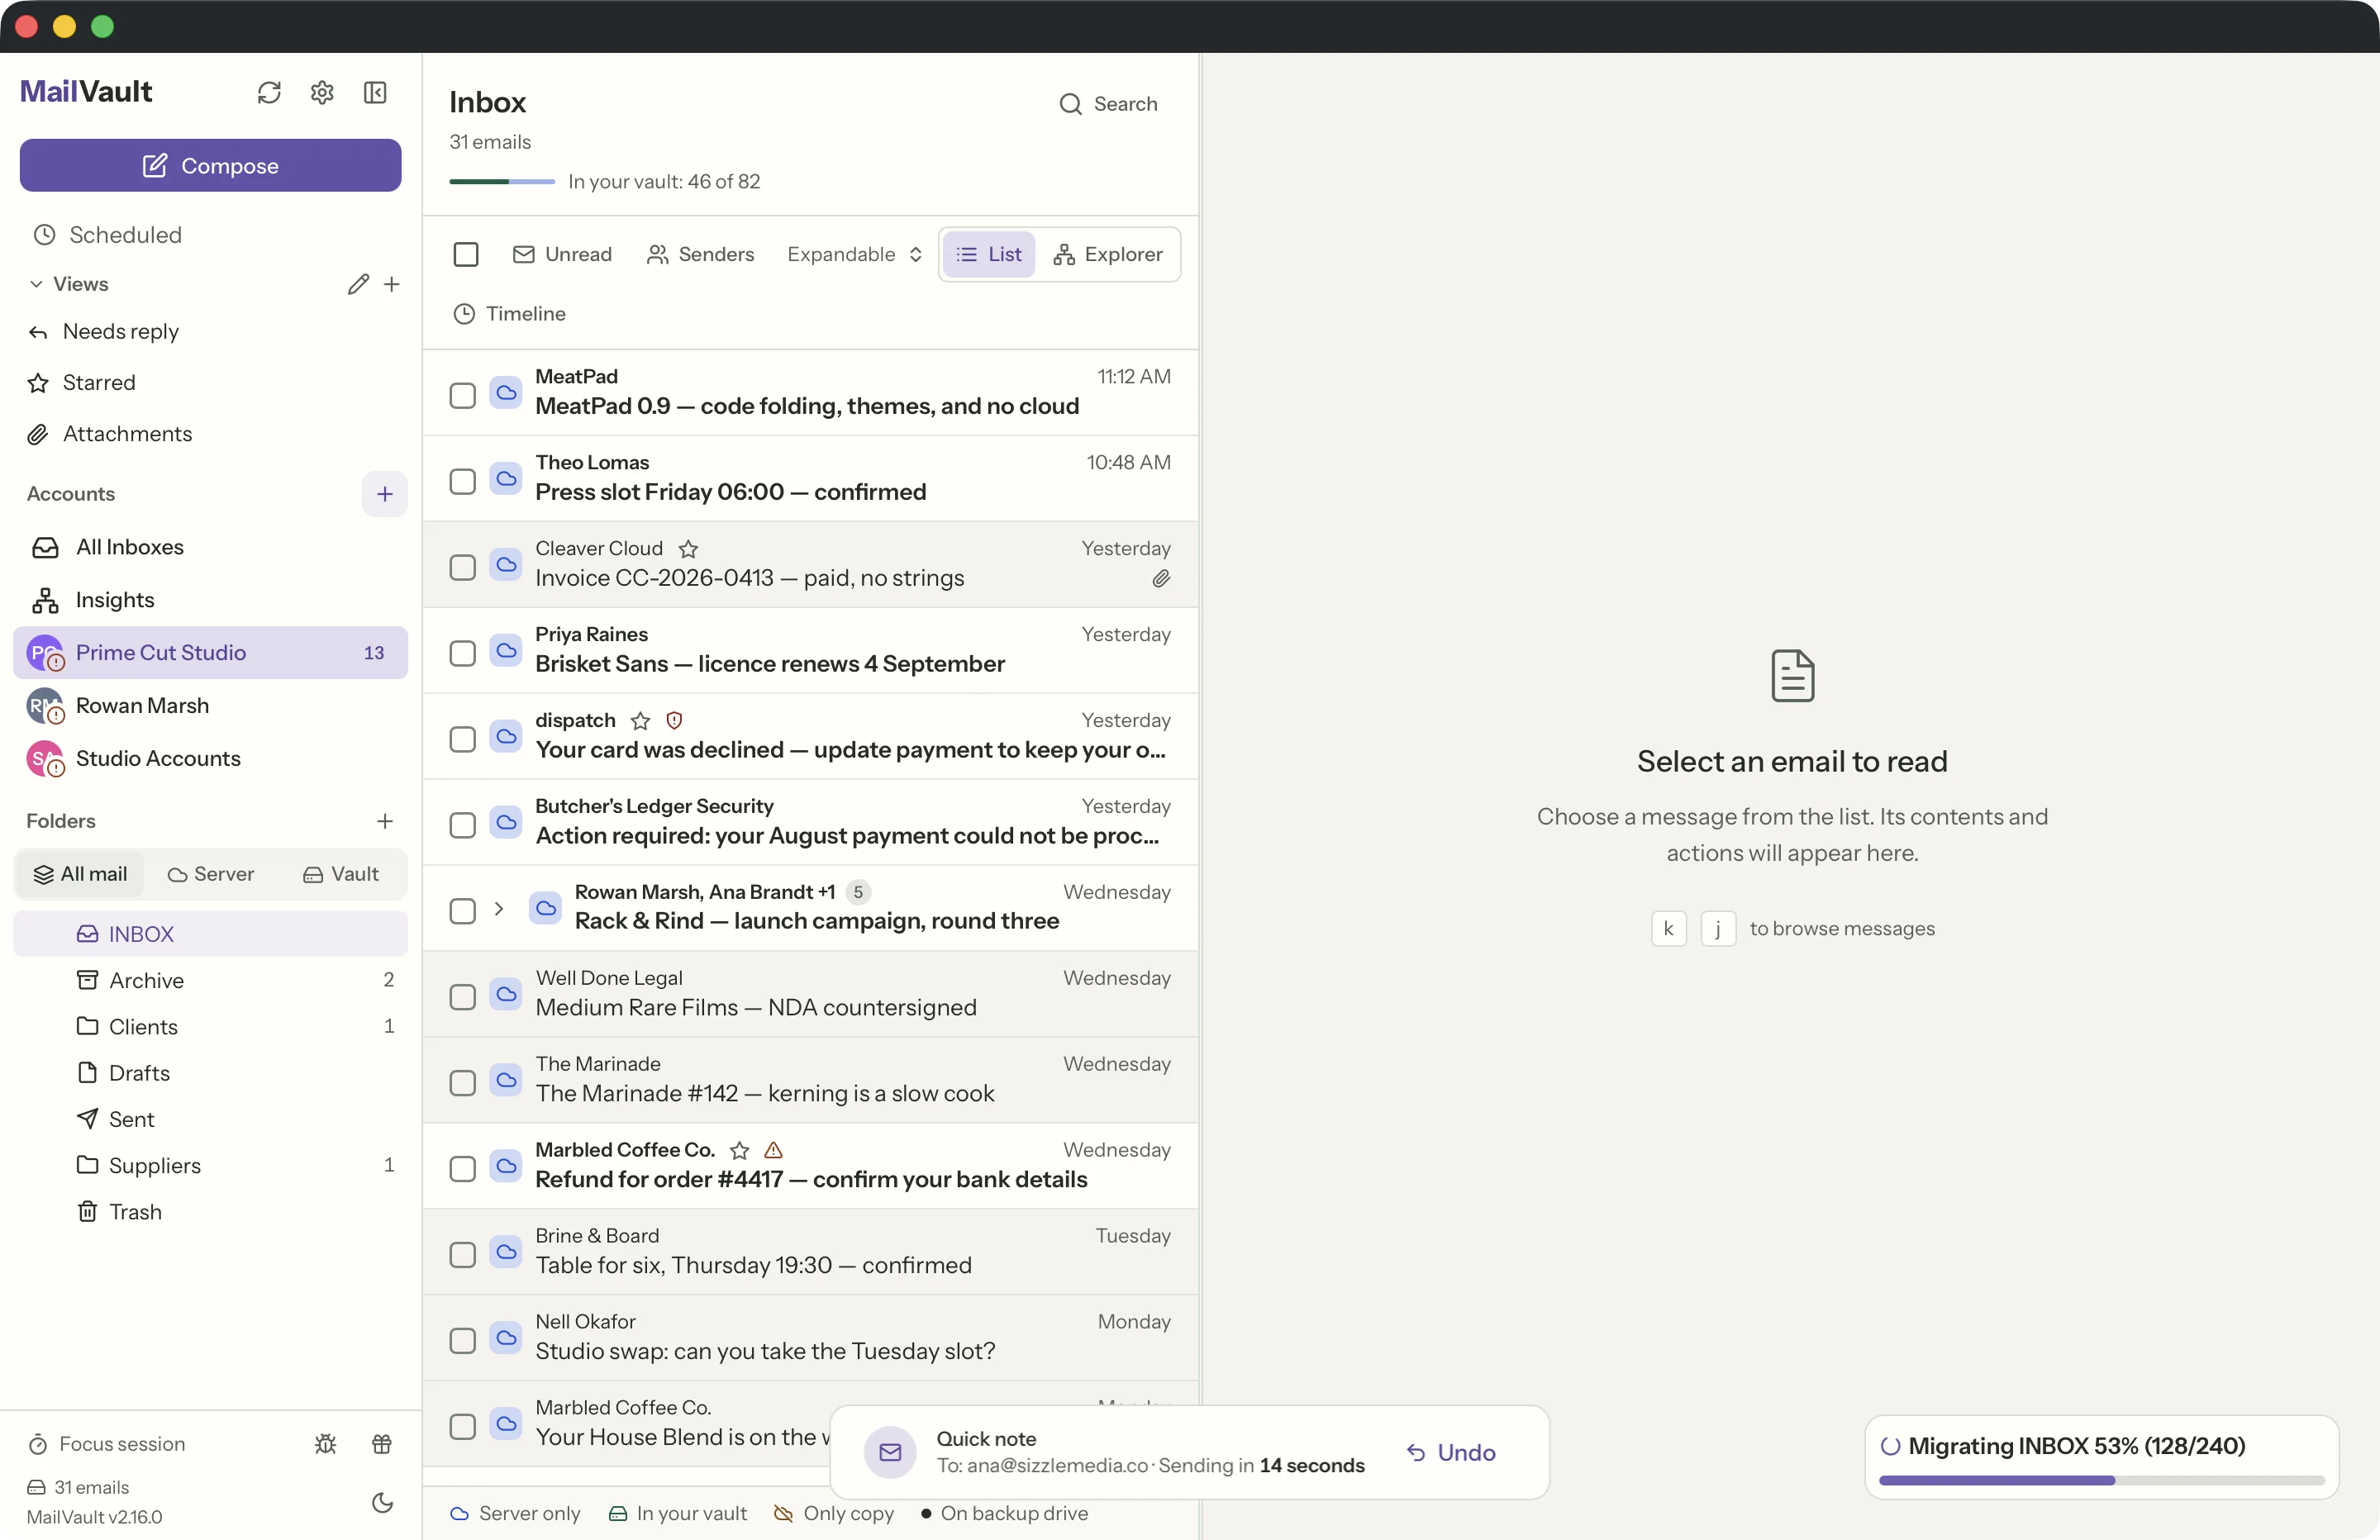
Task: Select the Priya Raines email checkbox
Action: click(462, 654)
